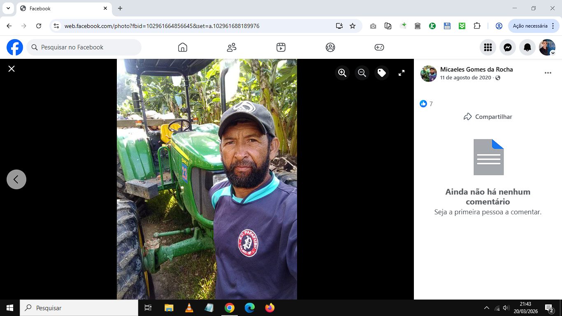The width and height of the screenshot is (562, 316).
Task: Focus the Pesquisar no Facebook field
Action: [84, 47]
